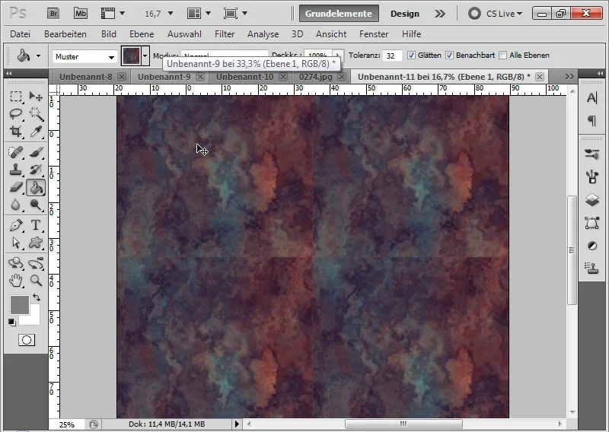The height and width of the screenshot is (432, 609).
Task: Reset default foreground and background colors
Action: (12, 322)
